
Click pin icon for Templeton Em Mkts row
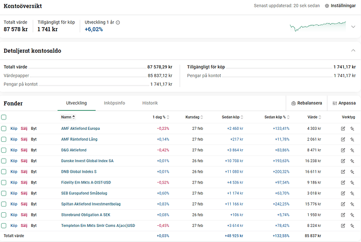(x=352, y=226)
